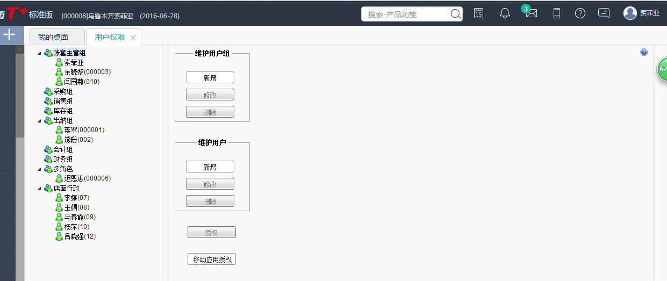Open the mail inbox with badge 3

(531, 13)
